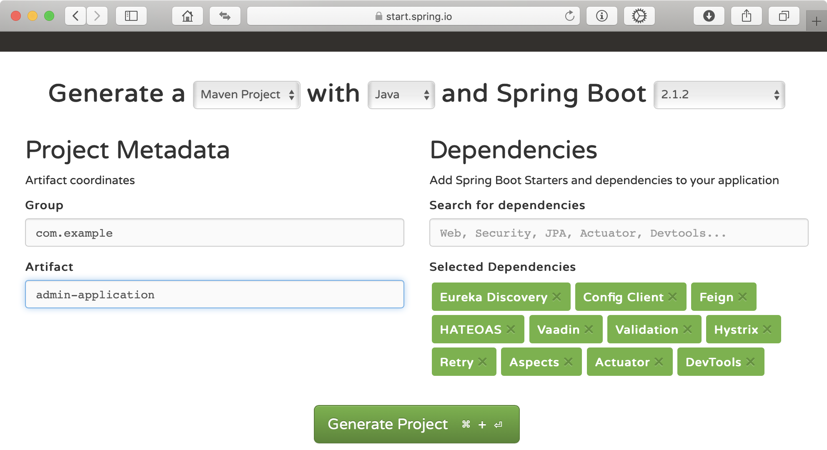The height and width of the screenshot is (450, 827).
Task: Focus the Search for dependencies field
Action: [619, 232]
